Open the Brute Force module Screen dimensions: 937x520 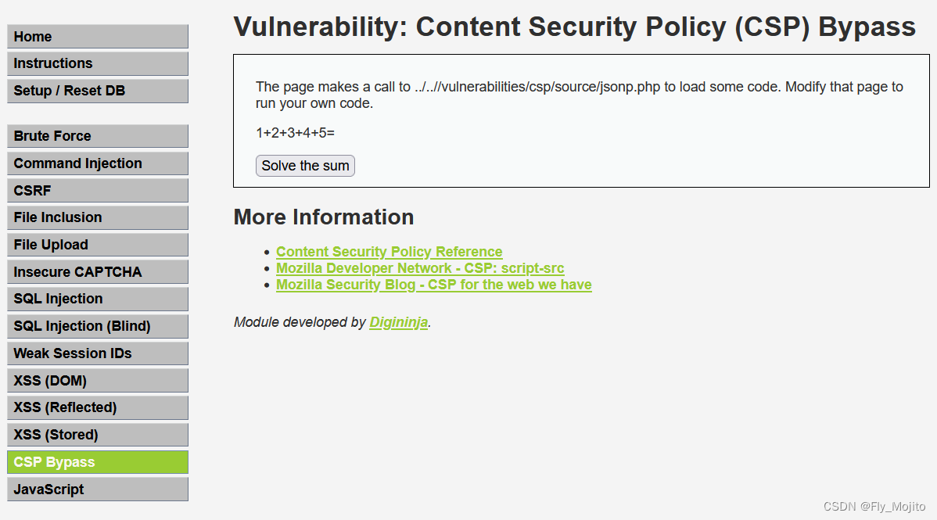pyautogui.click(x=97, y=135)
